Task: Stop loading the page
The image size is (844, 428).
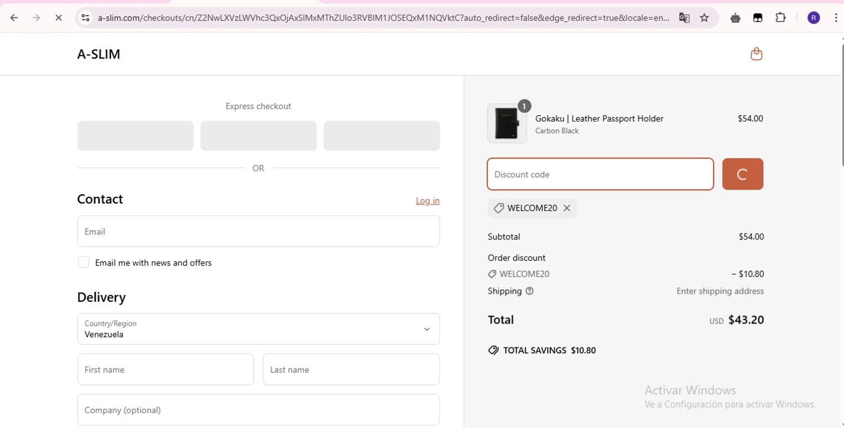Action: tap(58, 18)
